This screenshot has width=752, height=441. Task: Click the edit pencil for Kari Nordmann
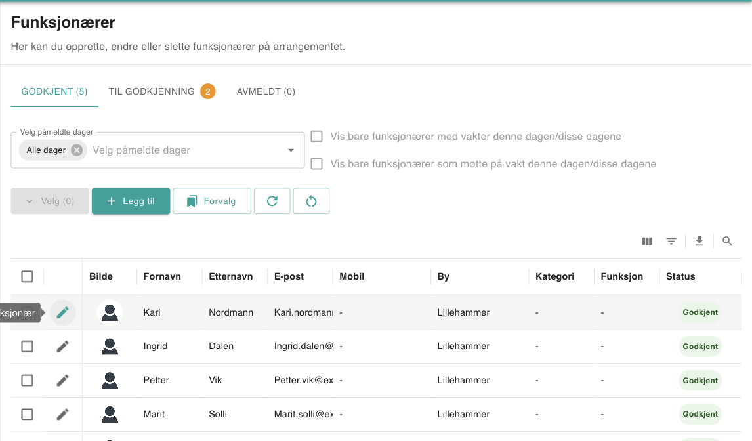click(63, 312)
